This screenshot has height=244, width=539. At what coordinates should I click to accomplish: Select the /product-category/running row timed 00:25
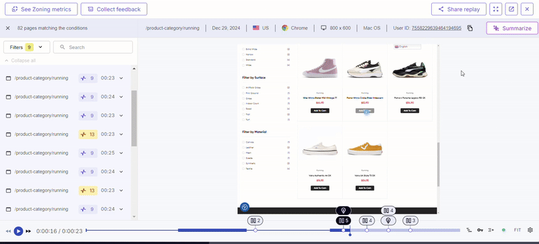pyautogui.click(x=65, y=153)
